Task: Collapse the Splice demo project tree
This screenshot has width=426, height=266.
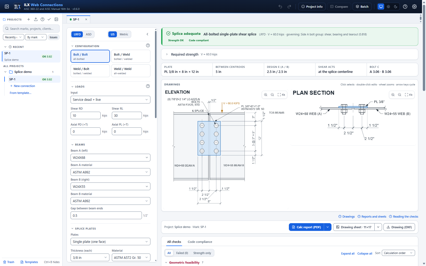Action: tap(5, 72)
